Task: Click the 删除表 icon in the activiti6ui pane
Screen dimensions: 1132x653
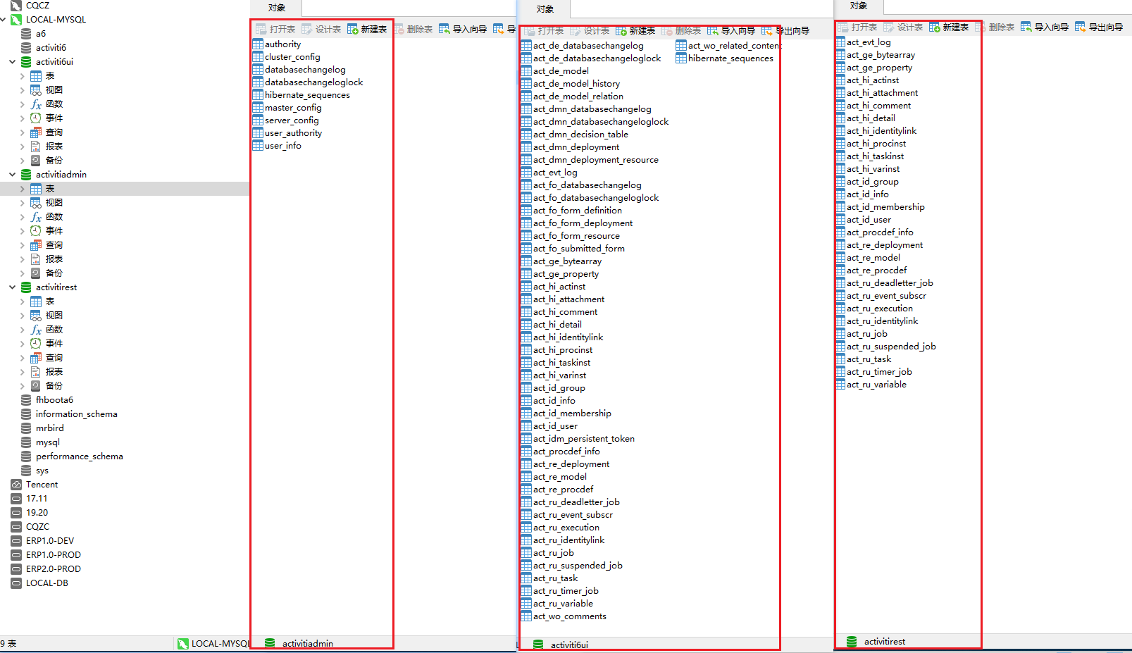Action: tap(687, 30)
